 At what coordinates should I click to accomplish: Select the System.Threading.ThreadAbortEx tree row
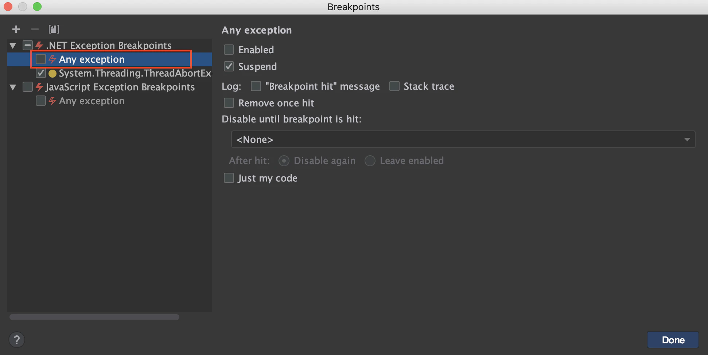click(110, 73)
